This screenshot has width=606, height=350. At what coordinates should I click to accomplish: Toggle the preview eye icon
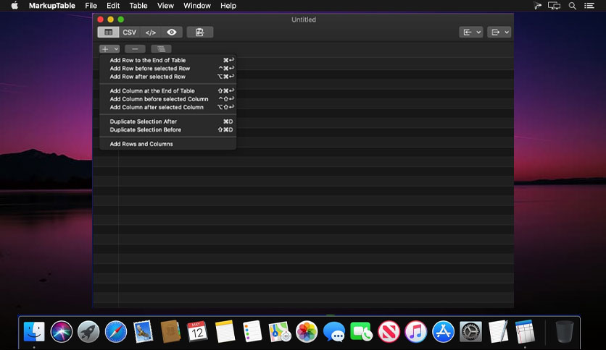click(172, 33)
